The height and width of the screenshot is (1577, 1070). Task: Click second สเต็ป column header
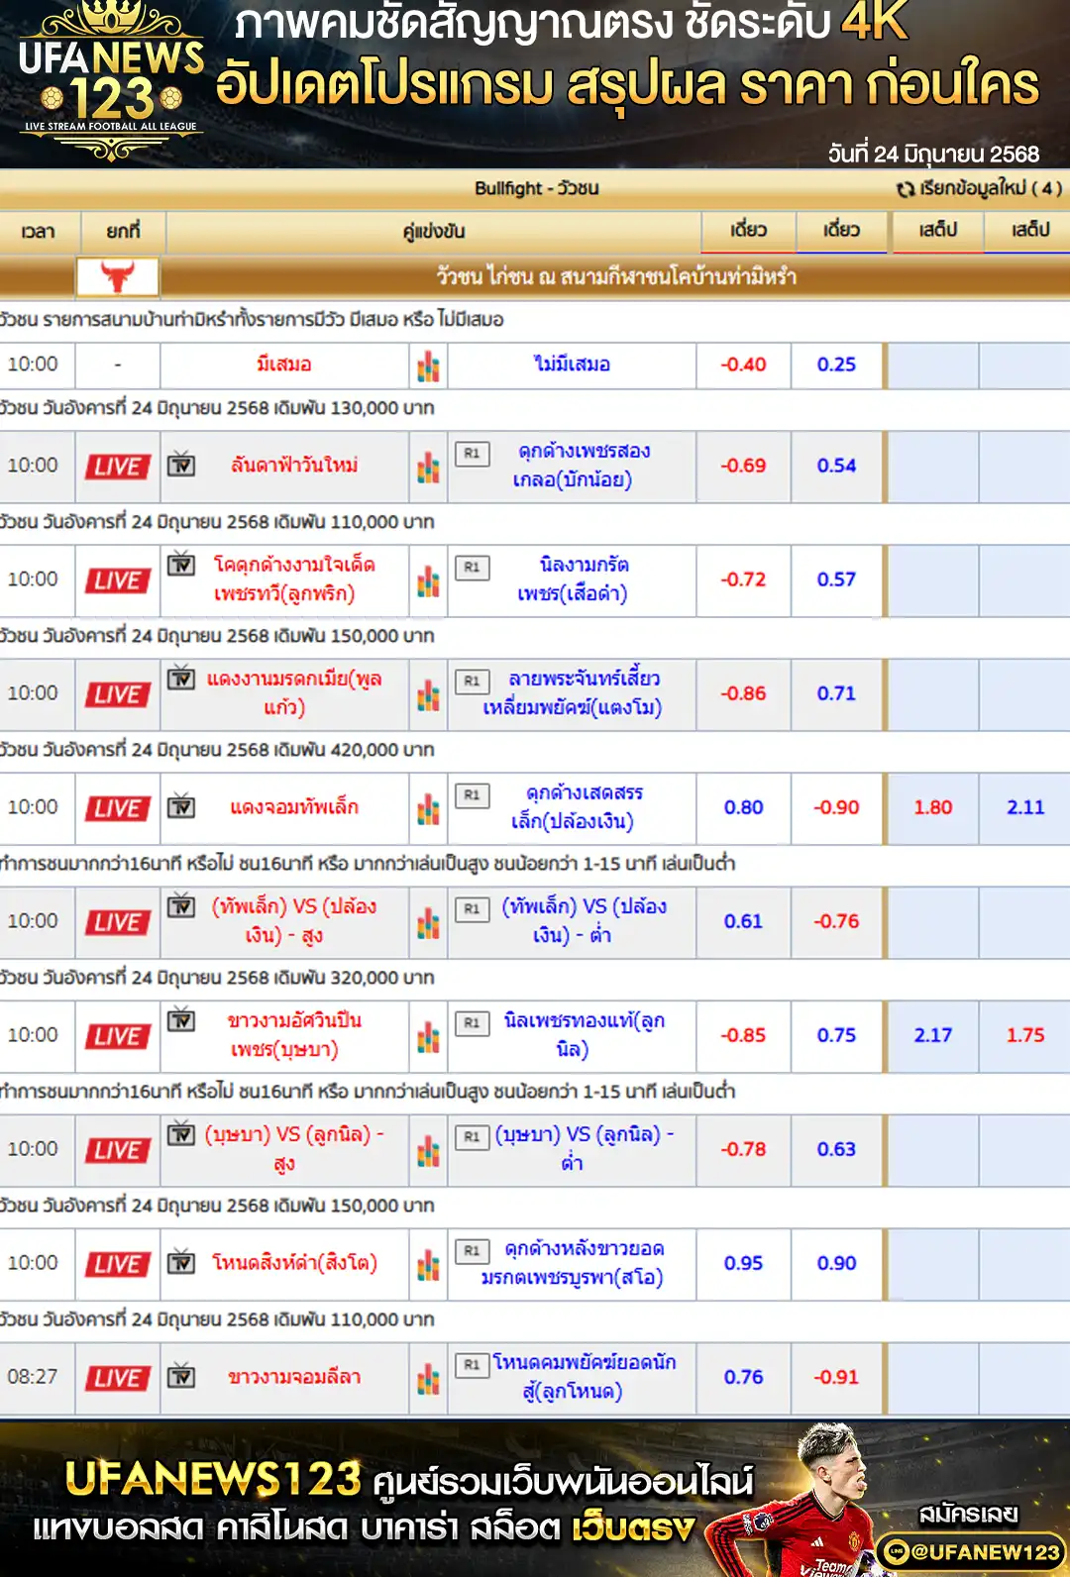click(x=1028, y=231)
